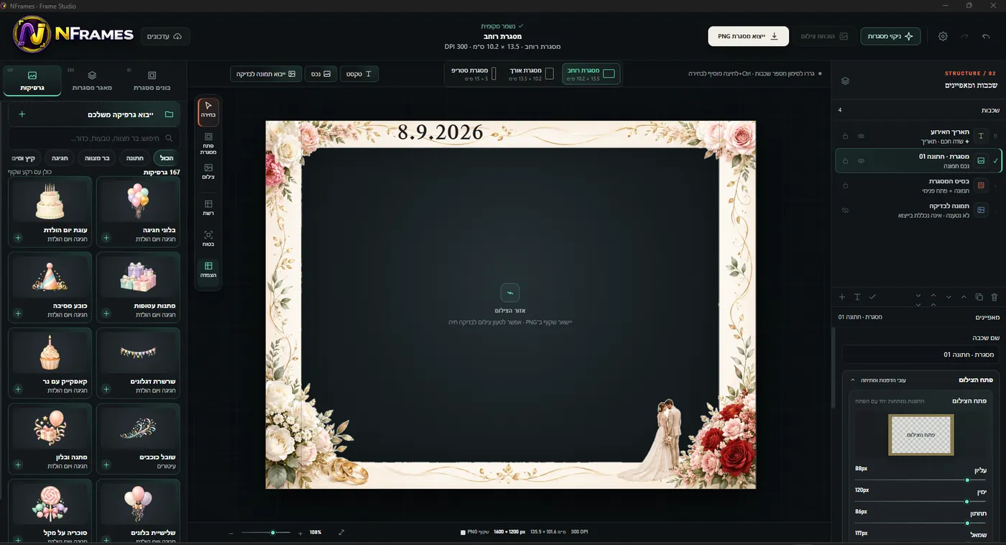Toggle lock on the מסגרת · חתונה 01 layer
This screenshot has height=545, width=1006.
(x=845, y=161)
